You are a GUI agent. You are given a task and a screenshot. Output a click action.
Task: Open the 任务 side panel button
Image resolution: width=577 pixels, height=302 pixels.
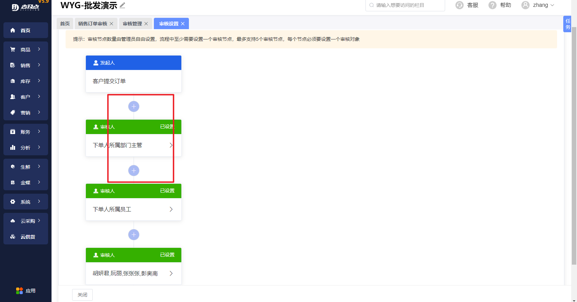[x=568, y=24]
